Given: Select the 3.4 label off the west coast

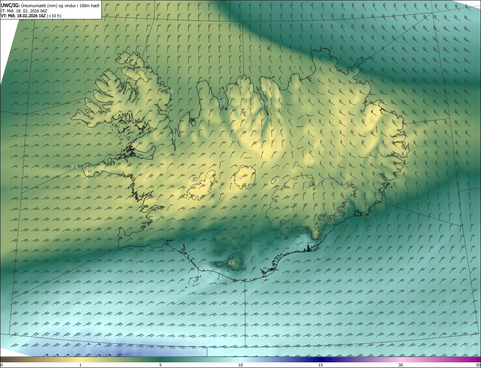Looking at the screenshot, I should [x=74, y=167].
